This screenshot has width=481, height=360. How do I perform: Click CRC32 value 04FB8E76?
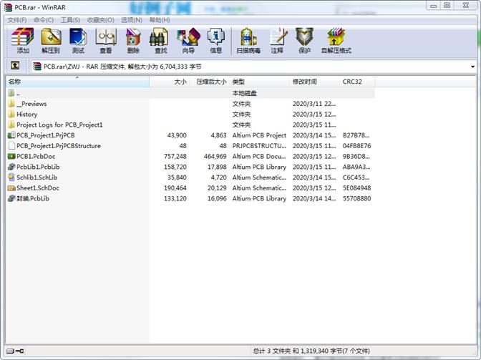[x=356, y=146]
